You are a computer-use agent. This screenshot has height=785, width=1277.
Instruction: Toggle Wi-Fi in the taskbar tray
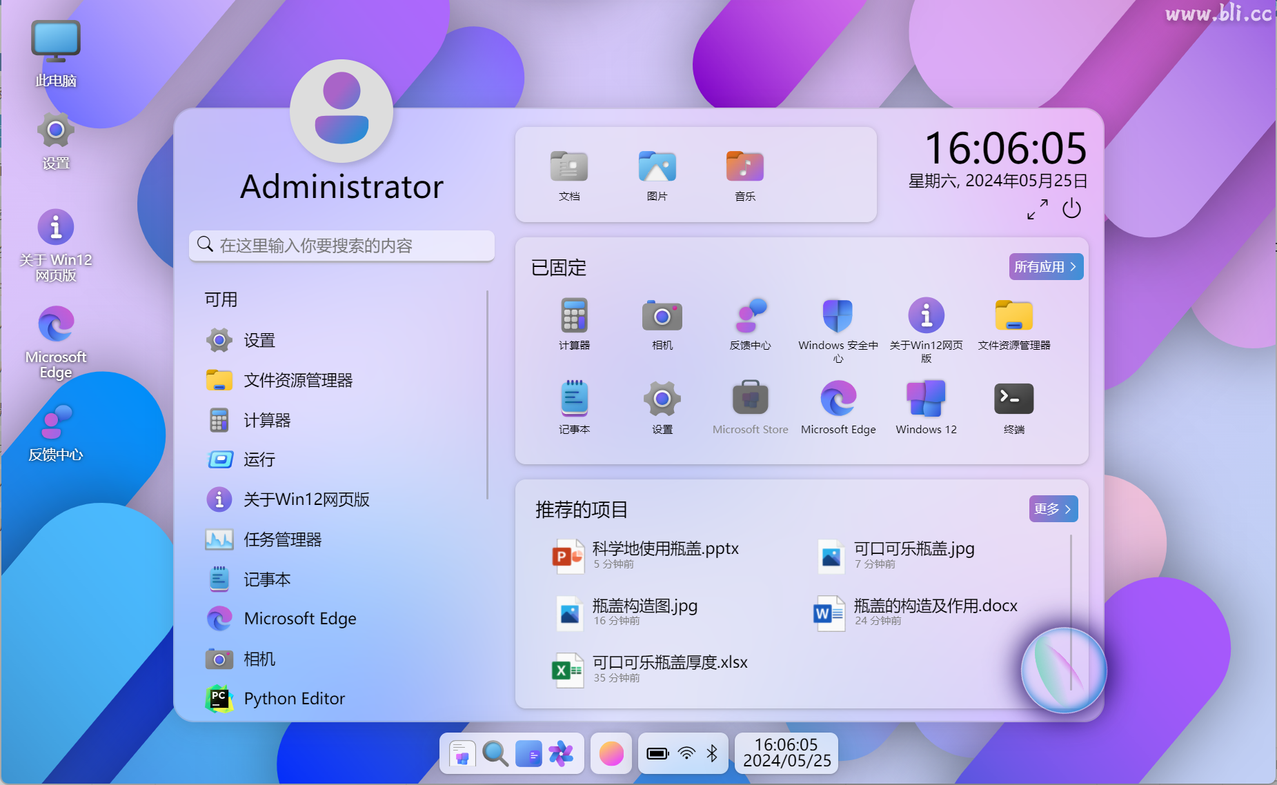click(686, 753)
